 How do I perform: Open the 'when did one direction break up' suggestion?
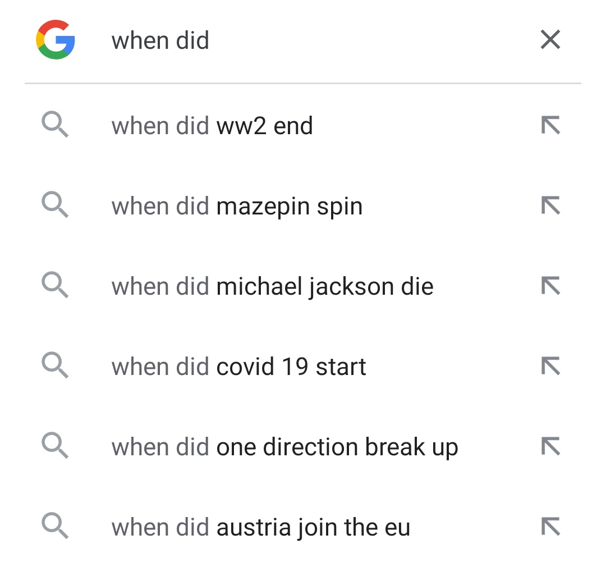tap(285, 446)
